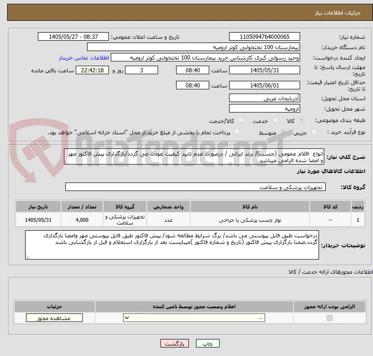Select the خدمت radio button
The height and width of the screenshot is (356, 373).
coord(275,120)
